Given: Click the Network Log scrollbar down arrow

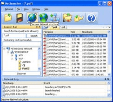Looking at the screenshot, I should [x=109, y=94].
